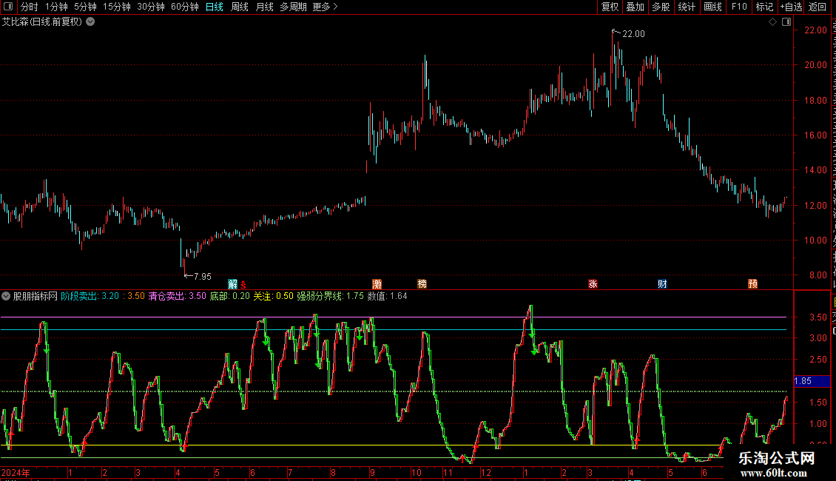Switch to 分时 intraday chart
836x481 pixels.
click(30, 7)
